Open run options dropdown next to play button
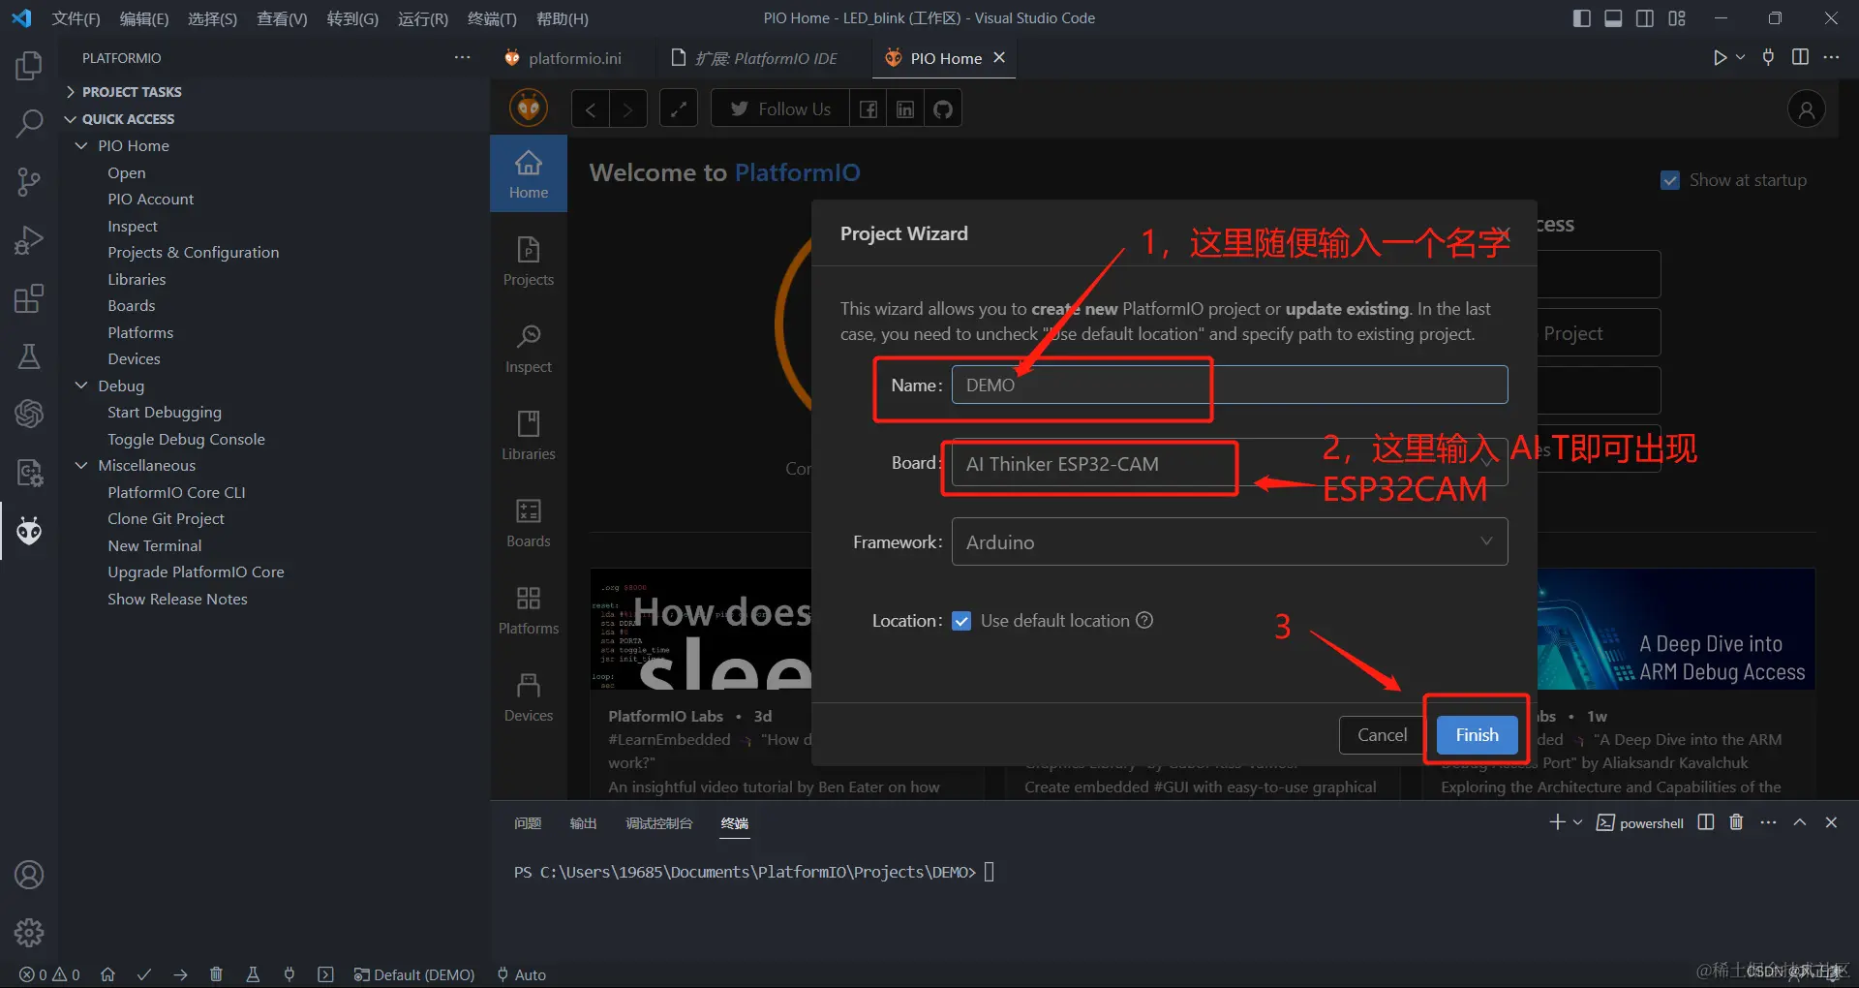Screen dimensions: 1859x988 [x=1740, y=58]
